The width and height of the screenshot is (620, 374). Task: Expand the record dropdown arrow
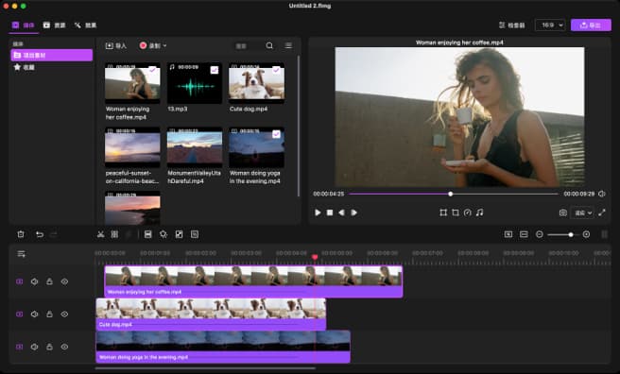164,45
